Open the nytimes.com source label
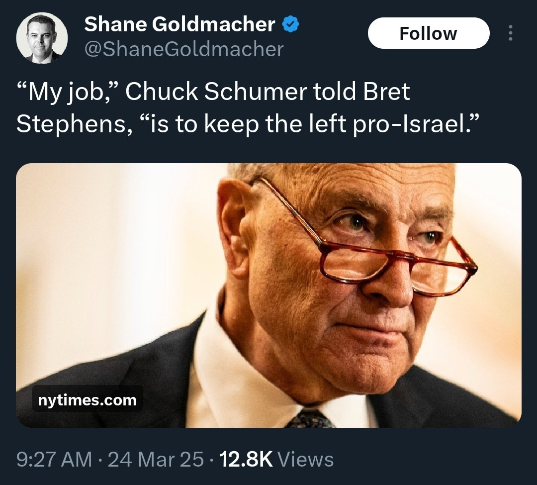 click(x=87, y=400)
